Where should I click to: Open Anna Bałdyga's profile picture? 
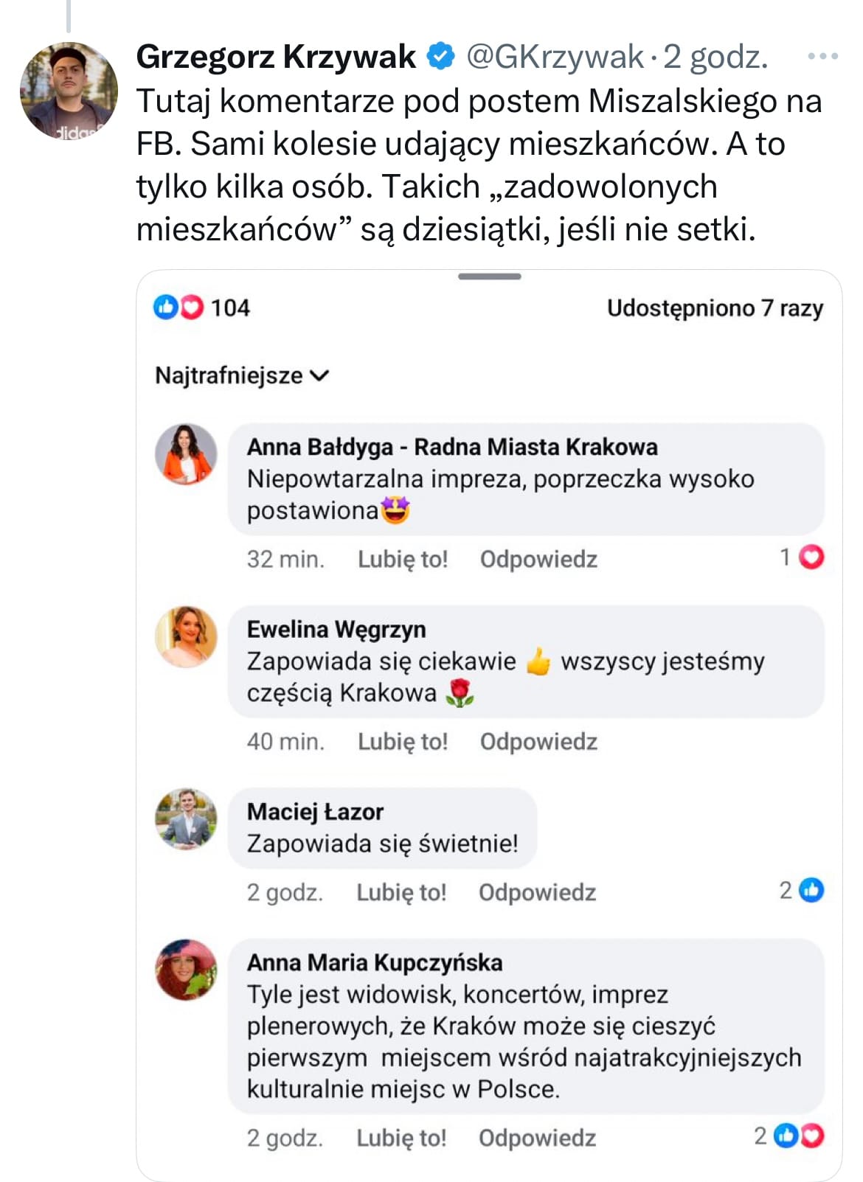coord(186,454)
